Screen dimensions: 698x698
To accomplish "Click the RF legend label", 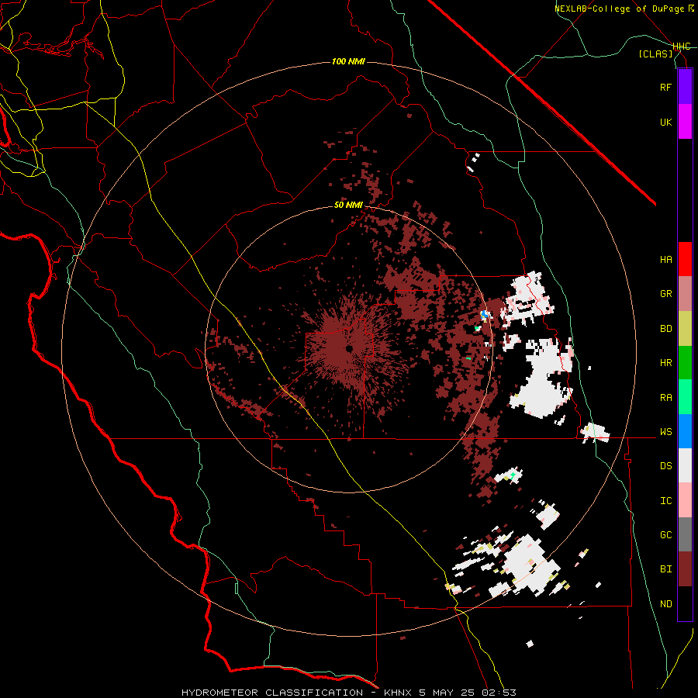I will click(x=665, y=87).
